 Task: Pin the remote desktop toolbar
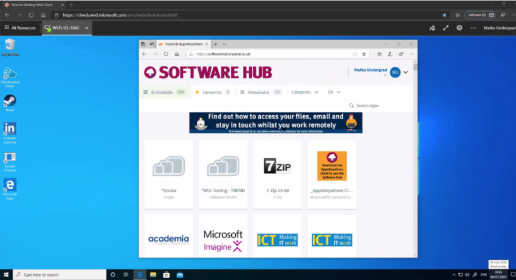pyautogui.click(x=432, y=28)
